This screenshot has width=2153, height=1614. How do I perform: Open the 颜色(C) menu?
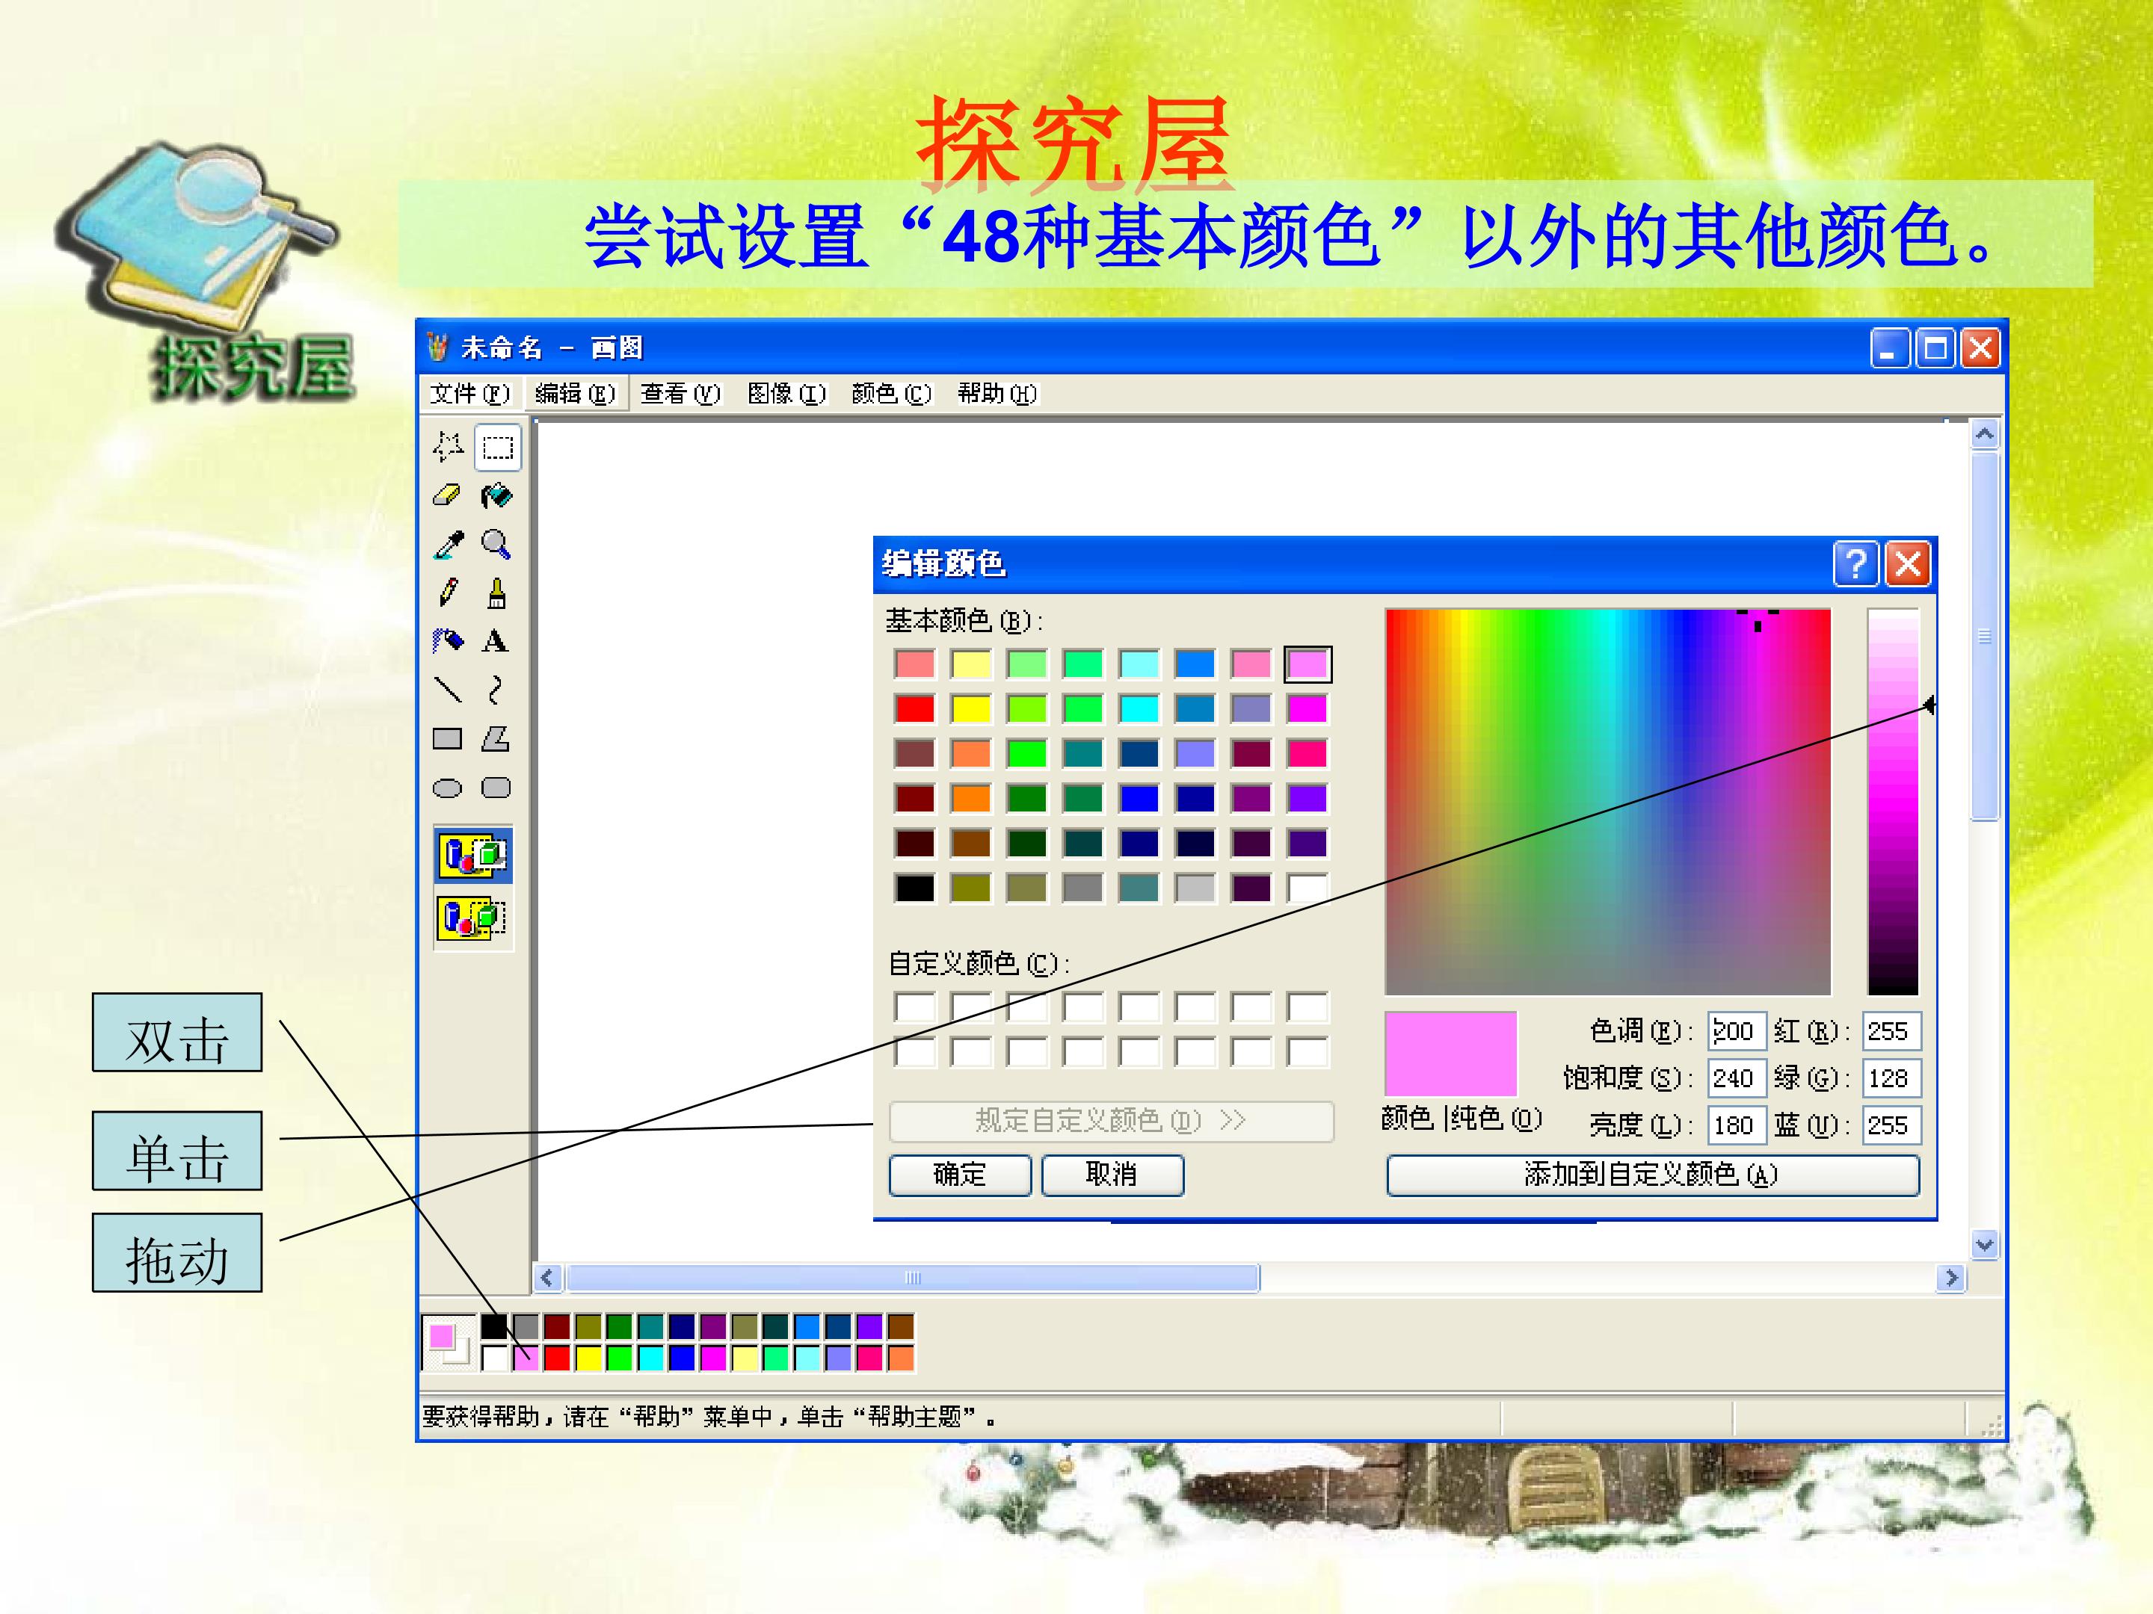(890, 393)
